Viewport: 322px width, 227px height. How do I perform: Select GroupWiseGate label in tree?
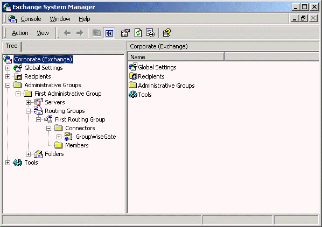click(x=96, y=137)
